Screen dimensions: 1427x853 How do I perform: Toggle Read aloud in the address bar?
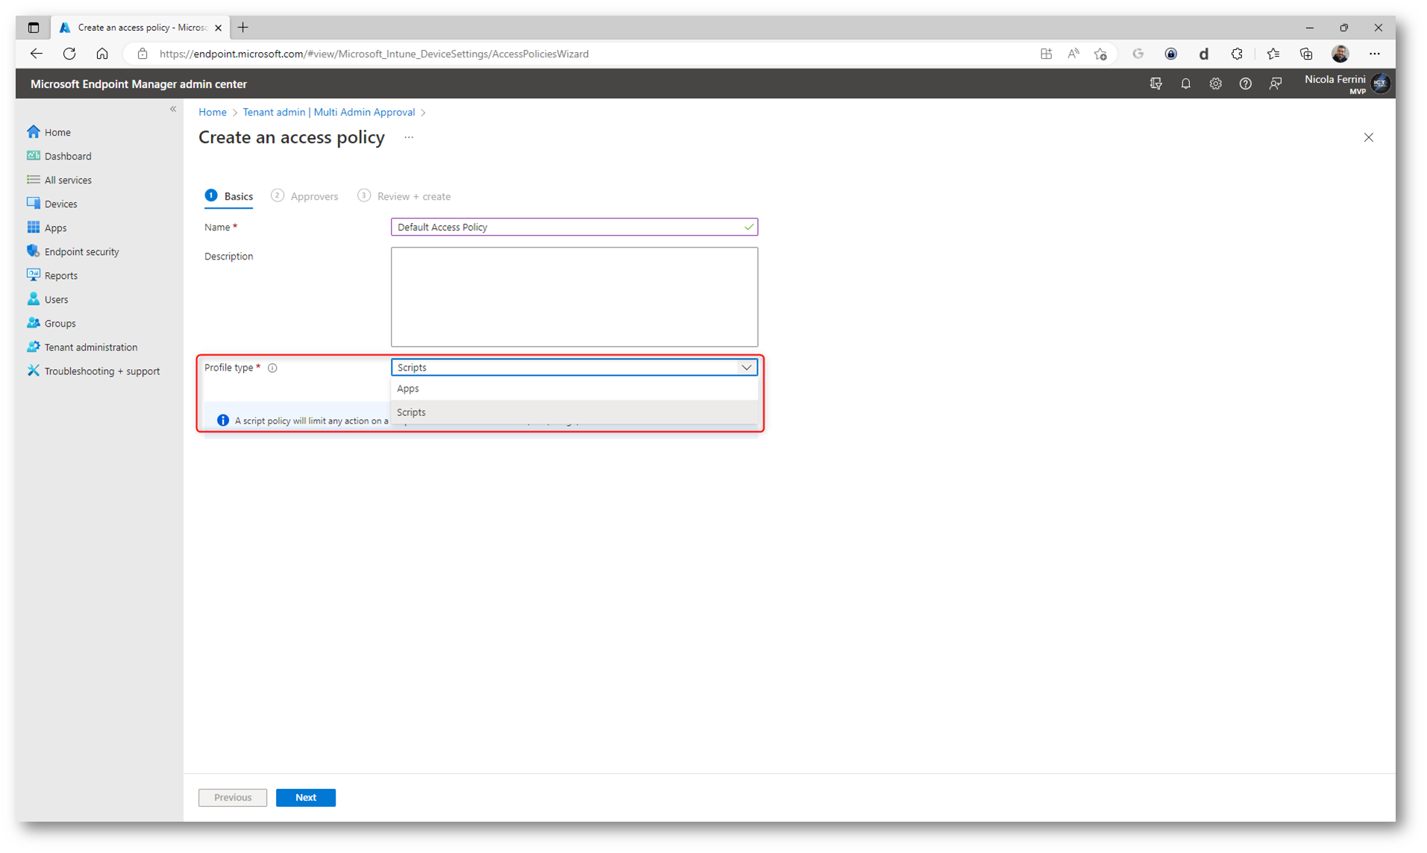click(x=1073, y=54)
